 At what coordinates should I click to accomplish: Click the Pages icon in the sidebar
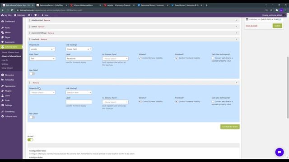point(3,37)
